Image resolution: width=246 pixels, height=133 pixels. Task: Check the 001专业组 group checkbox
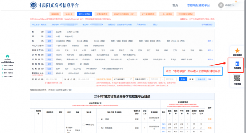tap(83, 125)
